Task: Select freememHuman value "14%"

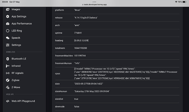Action: (77, 63)
